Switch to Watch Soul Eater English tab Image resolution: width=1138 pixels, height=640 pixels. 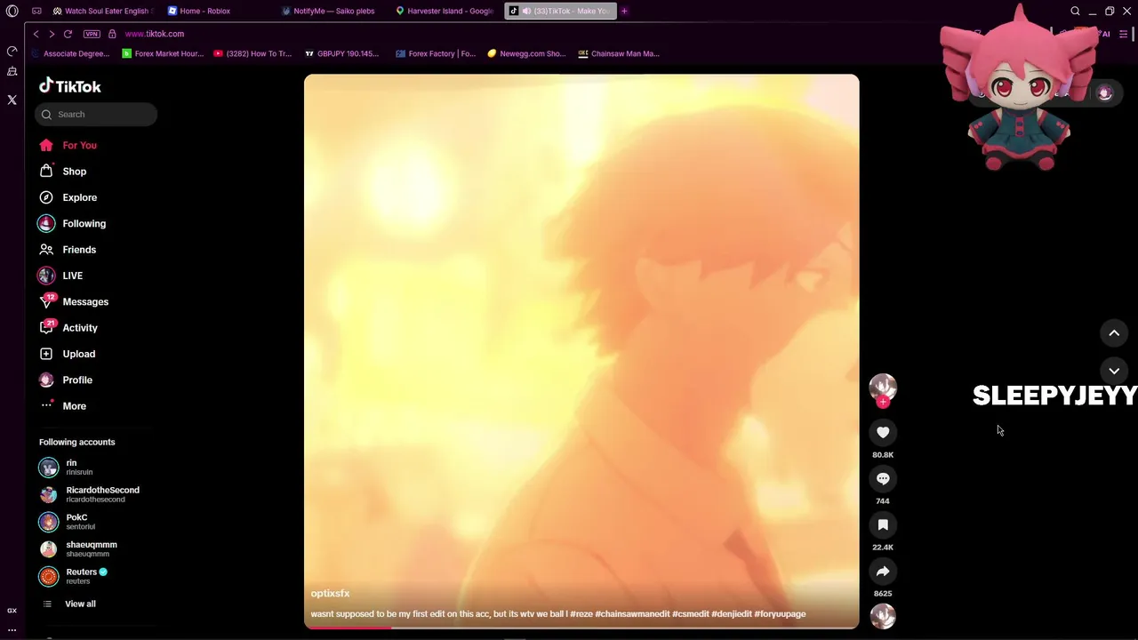click(x=104, y=11)
